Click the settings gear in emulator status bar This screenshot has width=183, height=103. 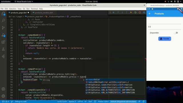(x=152, y=9)
